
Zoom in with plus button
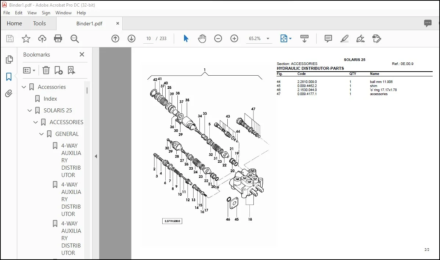(234, 39)
